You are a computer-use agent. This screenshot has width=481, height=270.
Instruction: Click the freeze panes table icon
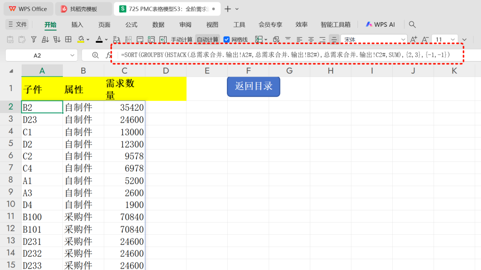(259, 39)
